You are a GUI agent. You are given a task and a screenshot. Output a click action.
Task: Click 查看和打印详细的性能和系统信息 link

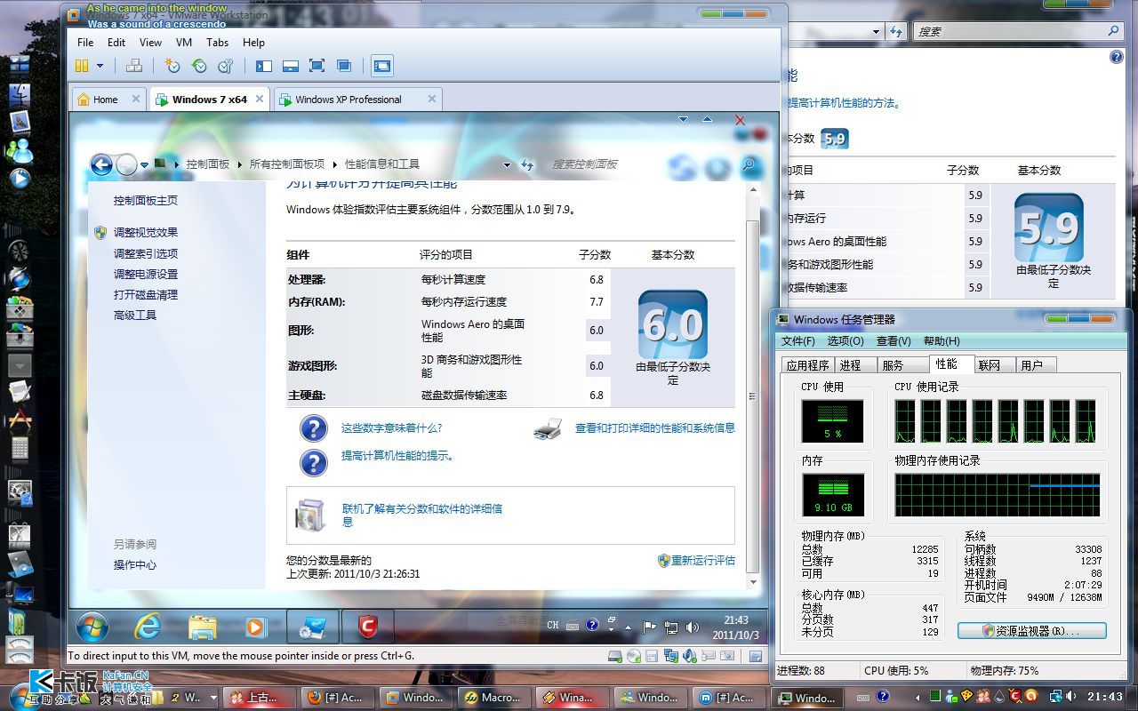[x=654, y=428]
